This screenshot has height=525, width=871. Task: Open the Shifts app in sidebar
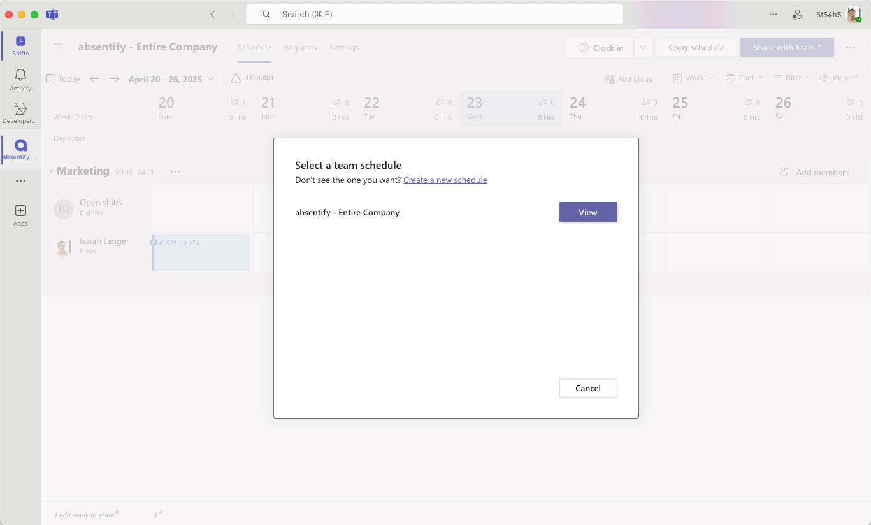pyautogui.click(x=20, y=46)
